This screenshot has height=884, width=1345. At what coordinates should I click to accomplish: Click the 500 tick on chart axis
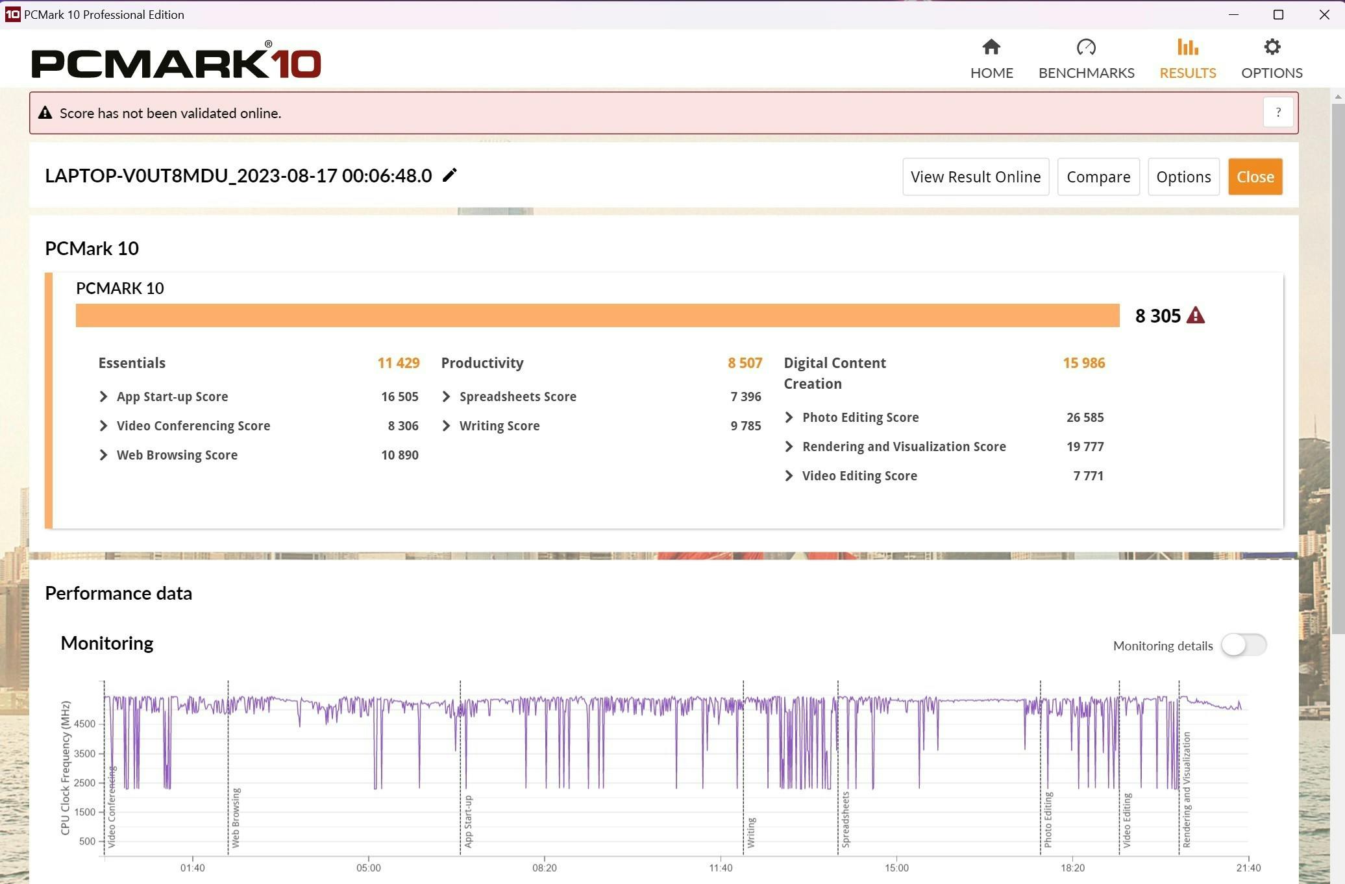point(87,841)
